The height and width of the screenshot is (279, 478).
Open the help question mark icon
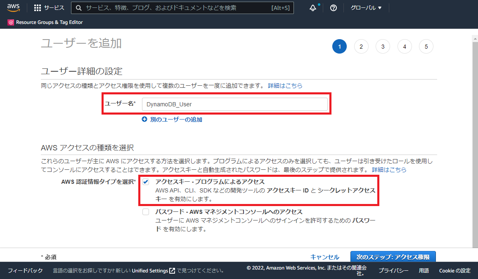(x=334, y=8)
